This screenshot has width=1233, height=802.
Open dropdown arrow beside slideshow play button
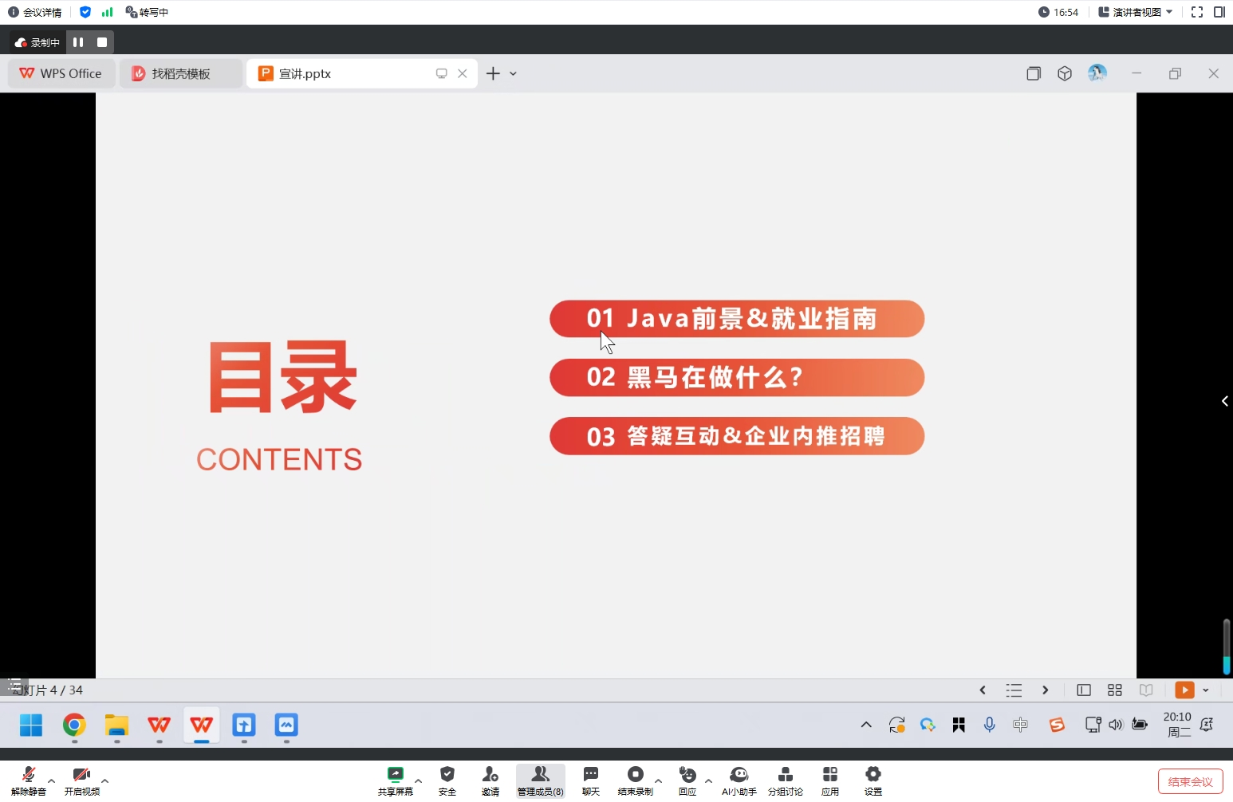click(1206, 690)
